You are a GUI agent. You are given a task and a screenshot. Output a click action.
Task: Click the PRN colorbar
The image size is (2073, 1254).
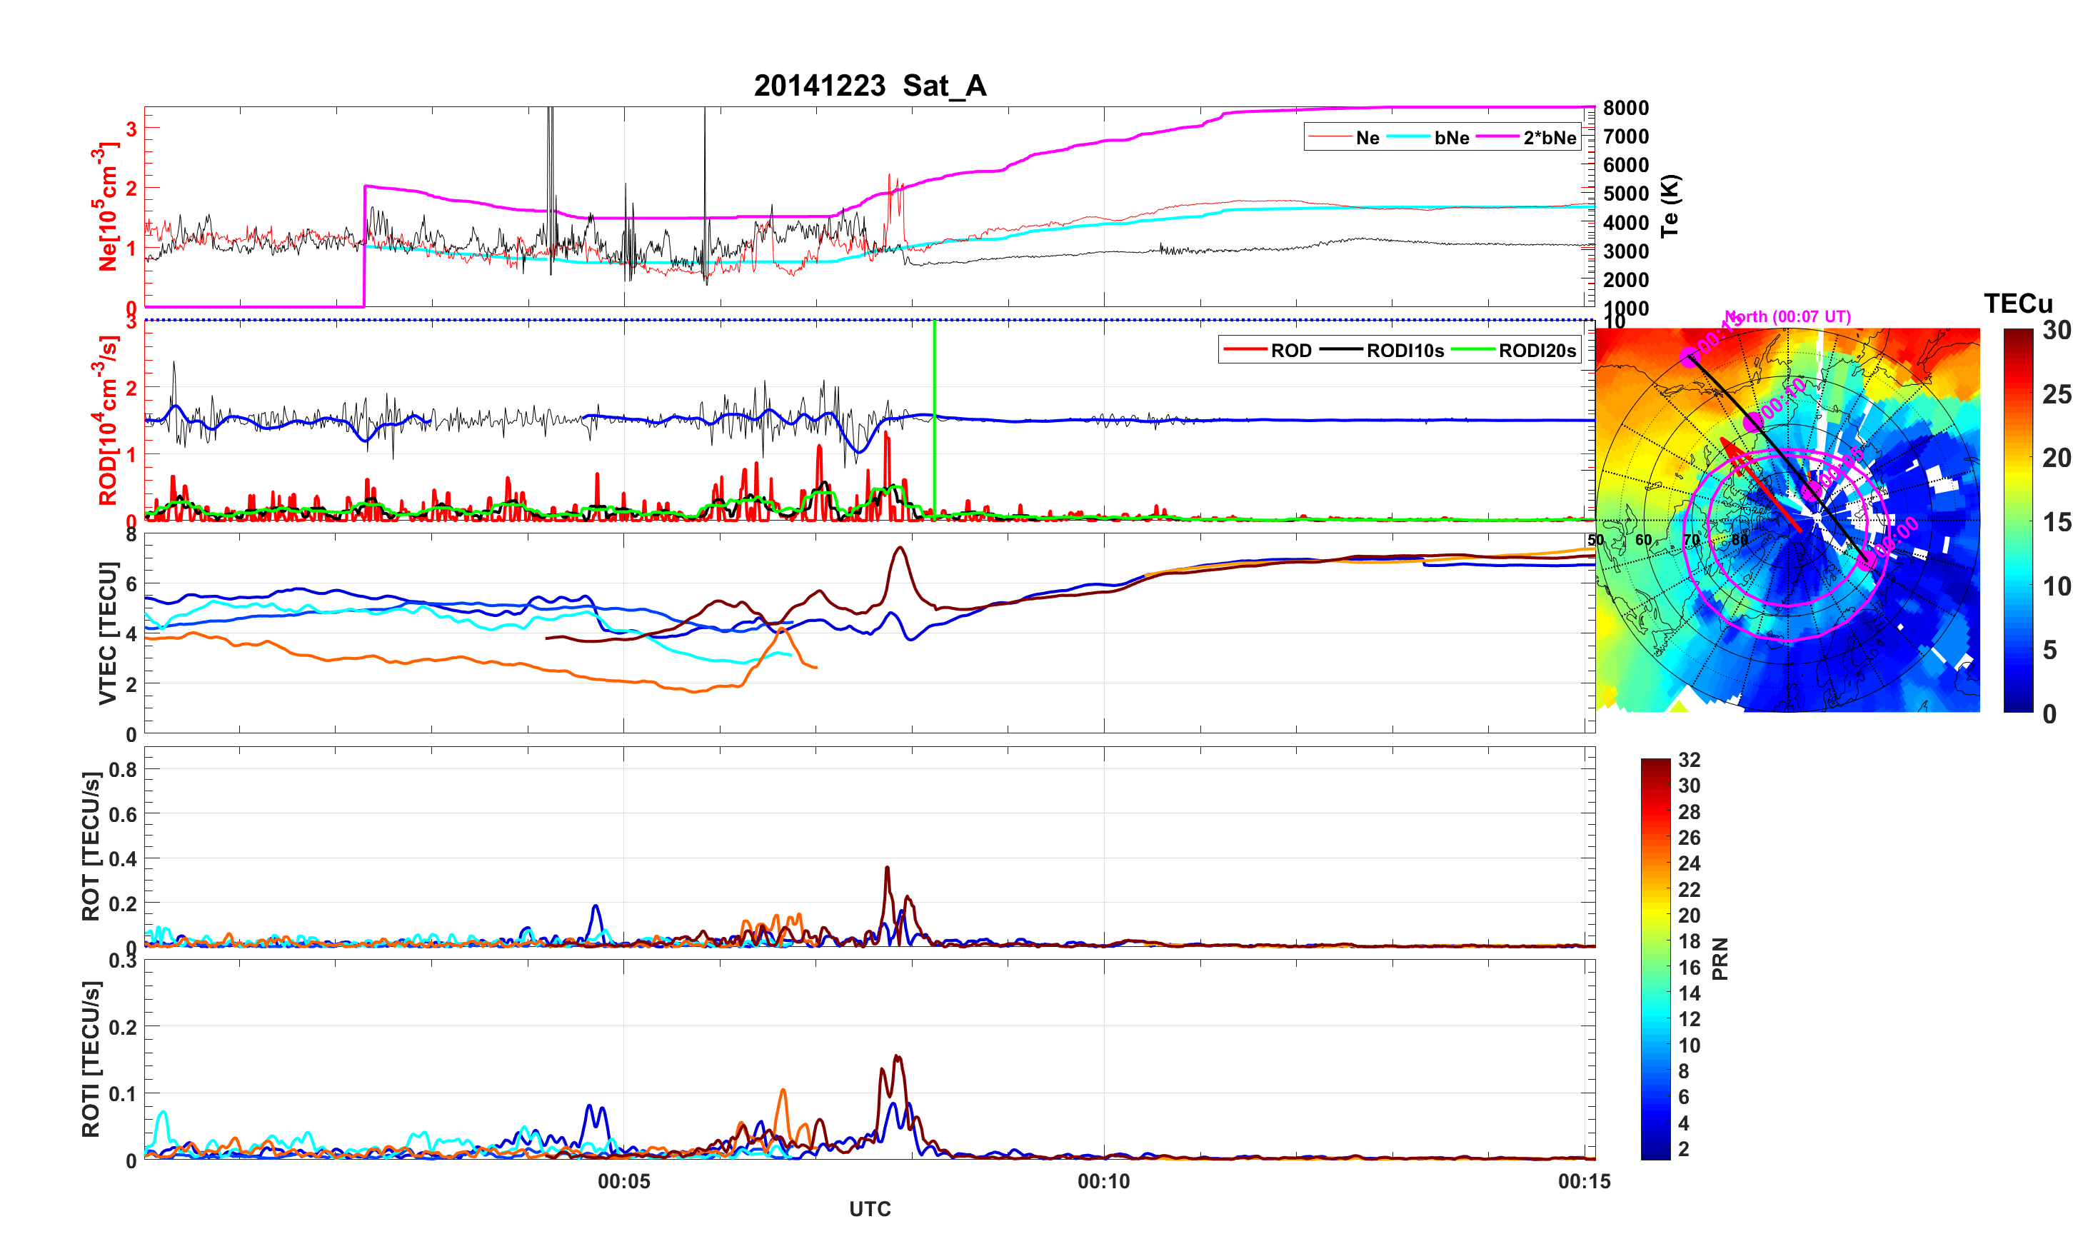(x=1655, y=958)
